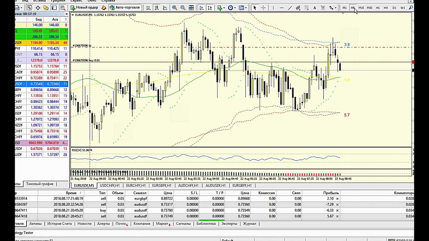Close the eurgbpf sell position
This screenshot has height=241, width=429.
click(337, 198)
